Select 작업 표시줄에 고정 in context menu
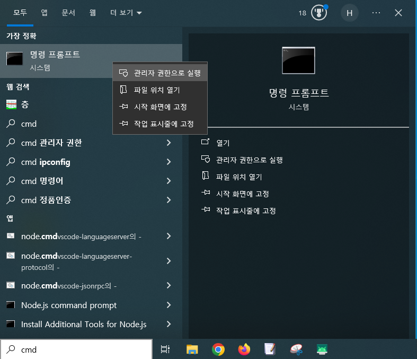This screenshot has width=417, height=359. pos(160,124)
